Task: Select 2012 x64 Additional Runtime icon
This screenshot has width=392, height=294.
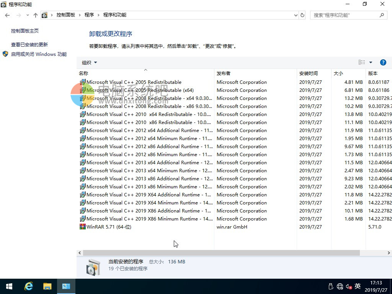Action: 83,130
